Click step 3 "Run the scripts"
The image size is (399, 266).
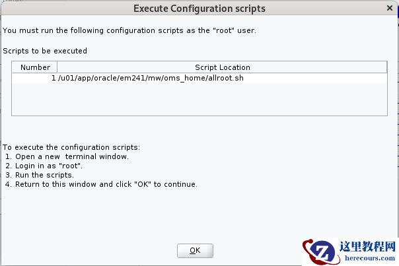45,175
